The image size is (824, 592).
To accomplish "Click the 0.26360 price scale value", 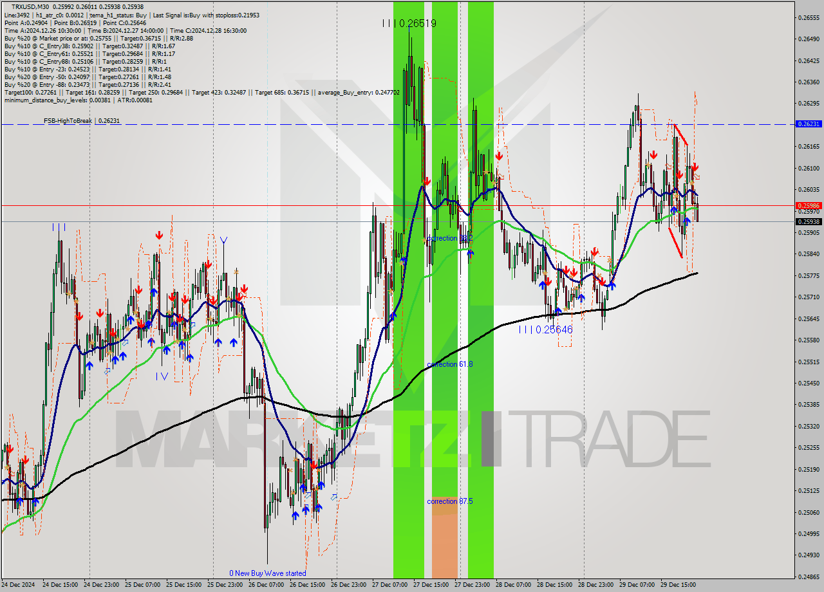I will (809, 82).
